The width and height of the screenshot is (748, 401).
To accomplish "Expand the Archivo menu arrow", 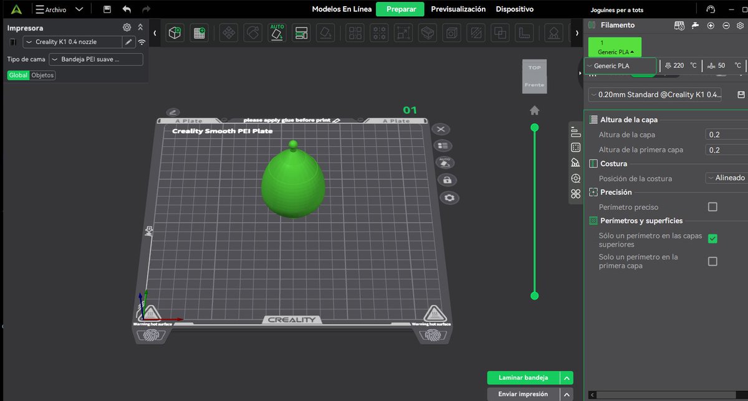I will click(x=79, y=9).
